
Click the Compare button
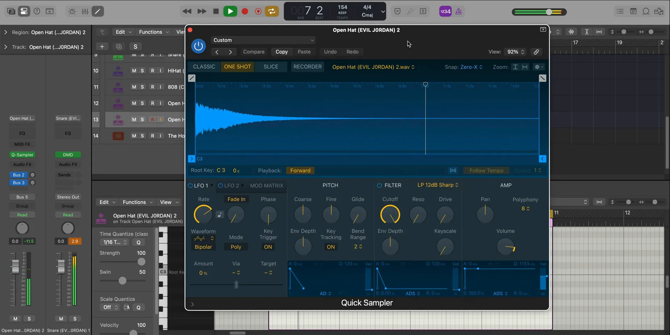click(x=254, y=52)
